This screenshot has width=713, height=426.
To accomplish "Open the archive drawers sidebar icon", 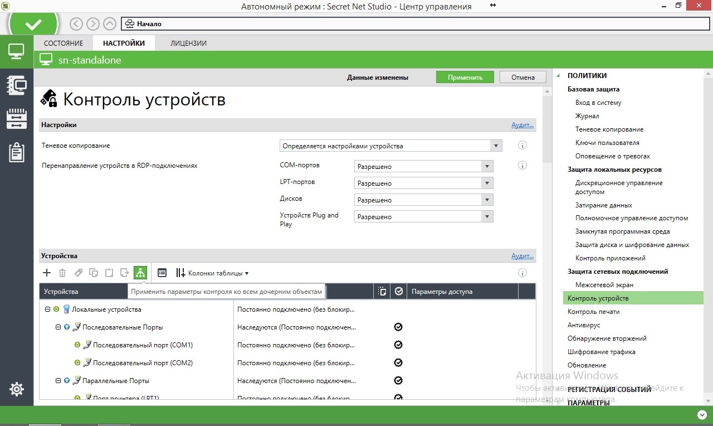I will [17, 118].
